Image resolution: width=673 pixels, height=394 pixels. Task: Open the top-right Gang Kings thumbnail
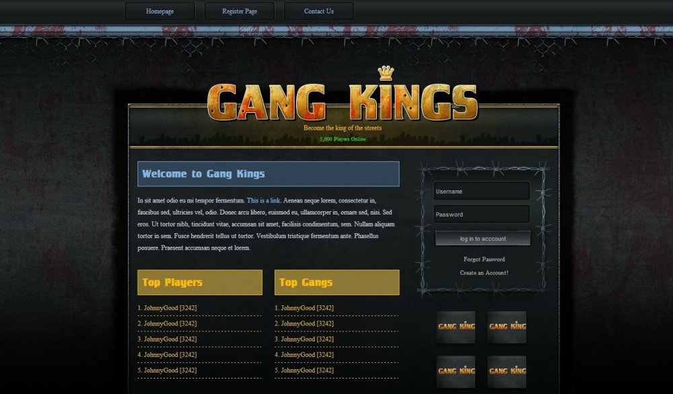click(507, 327)
